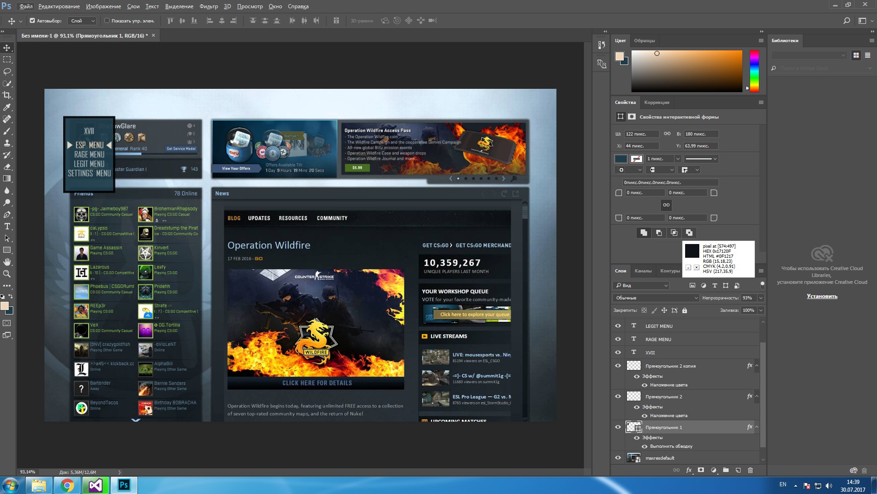The height and width of the screenshot is (494, 877).
Task: Switch to the Образцы tab
Action: click(x=644, y=41)
